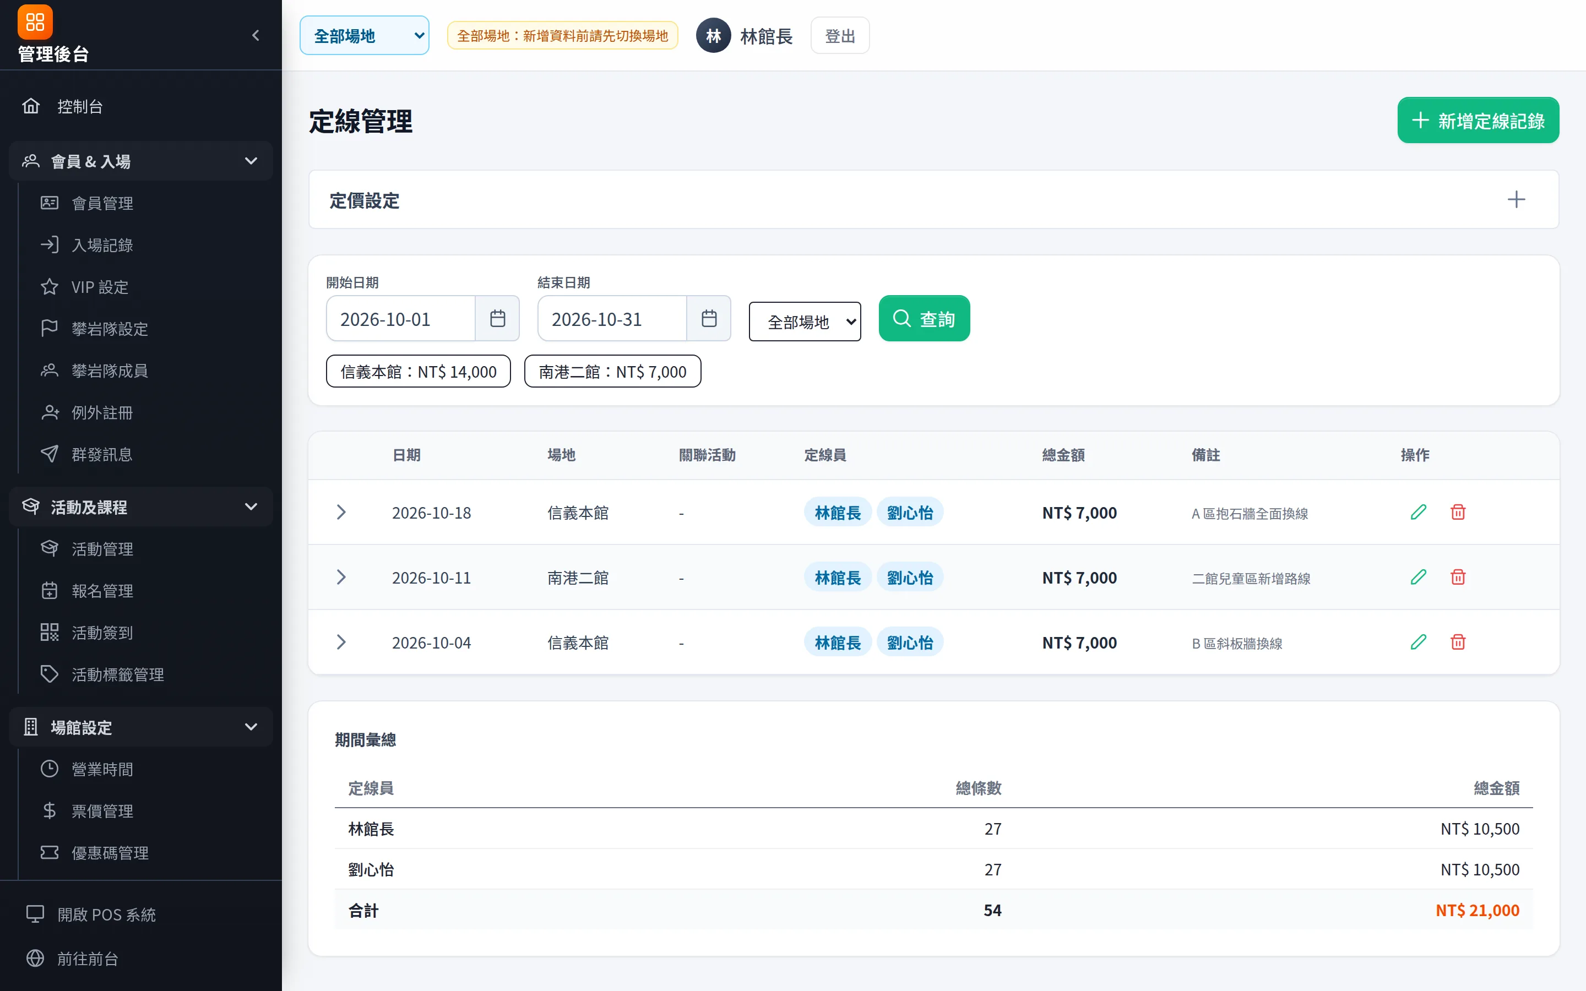Image resolution: width=1586 pixels, height=991 pixels.
Task: Click the 信義本館：NT$ 14,000 chip
Action: click(x=418, y=372)
